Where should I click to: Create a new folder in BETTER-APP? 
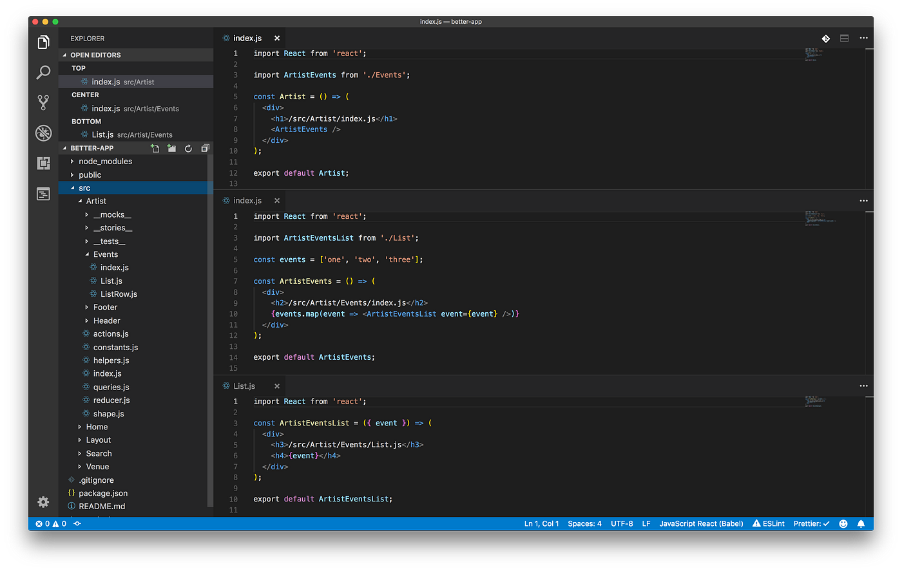pos(171,147)
